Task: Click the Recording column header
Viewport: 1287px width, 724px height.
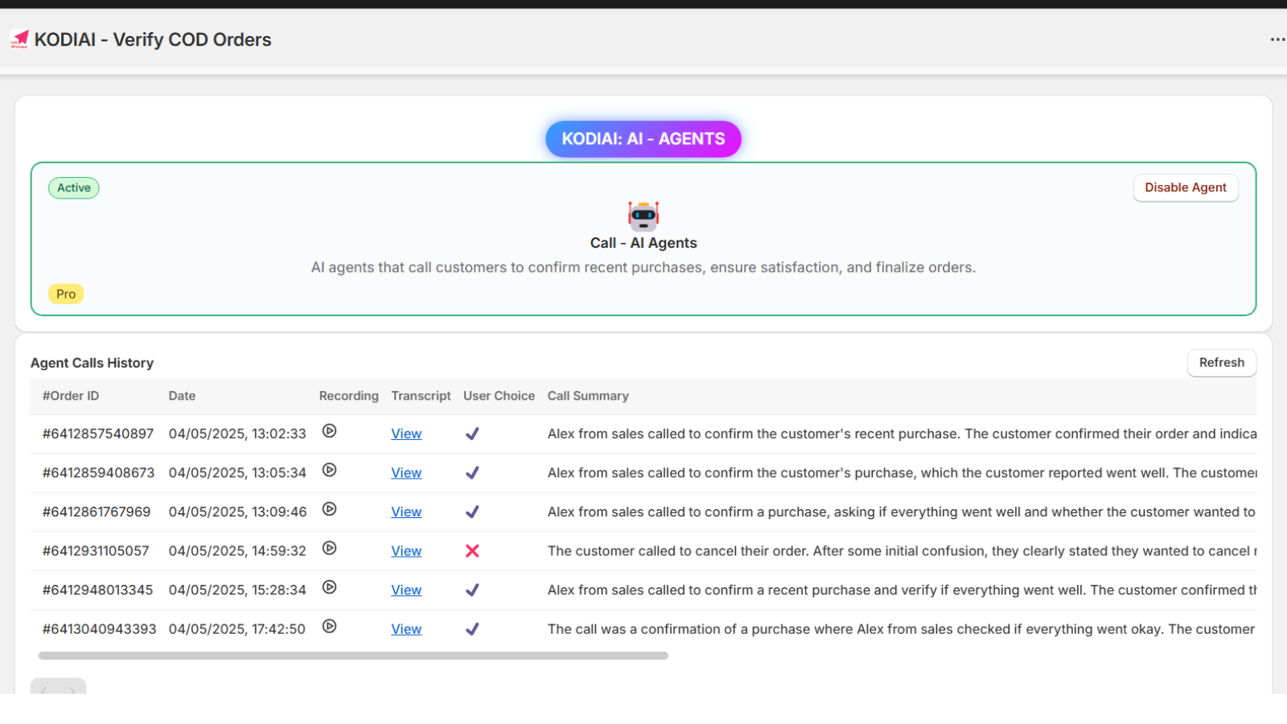Action: tap(348, 396)
